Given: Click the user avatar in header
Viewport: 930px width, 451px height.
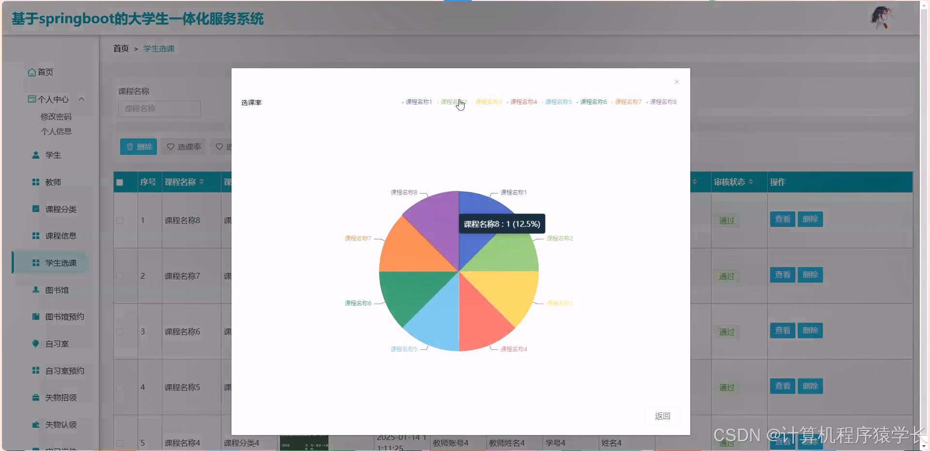Looking at the screenshot, I should [x=882, y=18].
